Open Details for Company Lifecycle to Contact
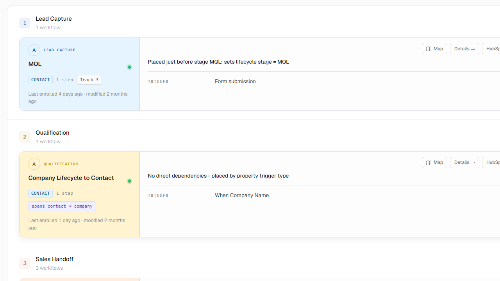 coord(464,163)
